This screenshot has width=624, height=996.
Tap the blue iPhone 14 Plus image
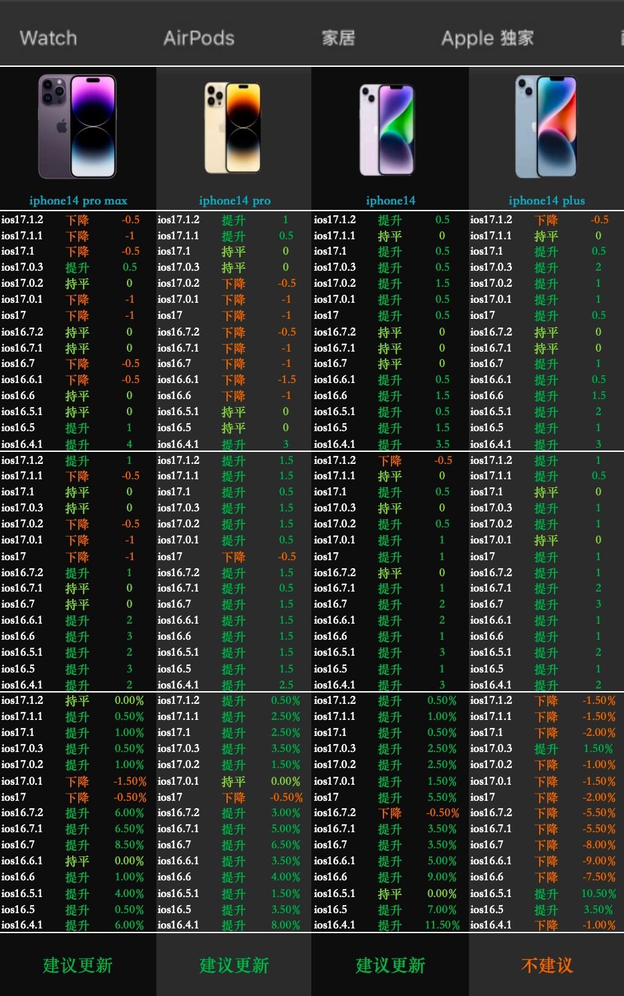pos(546,127)
